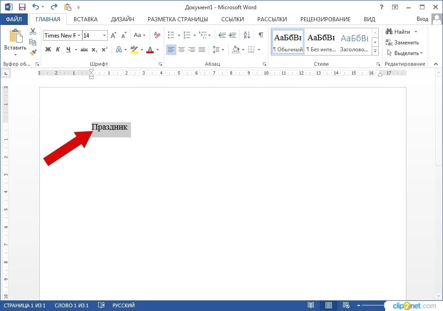This screenshot has width=443, height=311.
Task: Apply red font color
Action: 150,50
